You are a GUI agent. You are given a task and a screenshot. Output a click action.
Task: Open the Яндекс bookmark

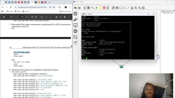[26, 11]
